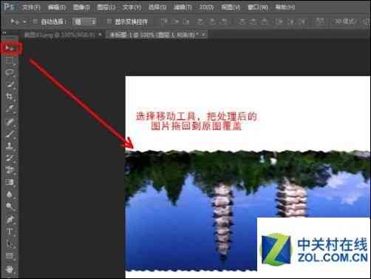Click the Align left edges icon

coord(201,21)
